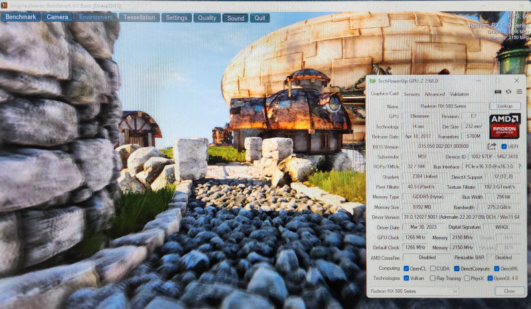Click the Unigine Heaven window icon

tap(4, 5)
